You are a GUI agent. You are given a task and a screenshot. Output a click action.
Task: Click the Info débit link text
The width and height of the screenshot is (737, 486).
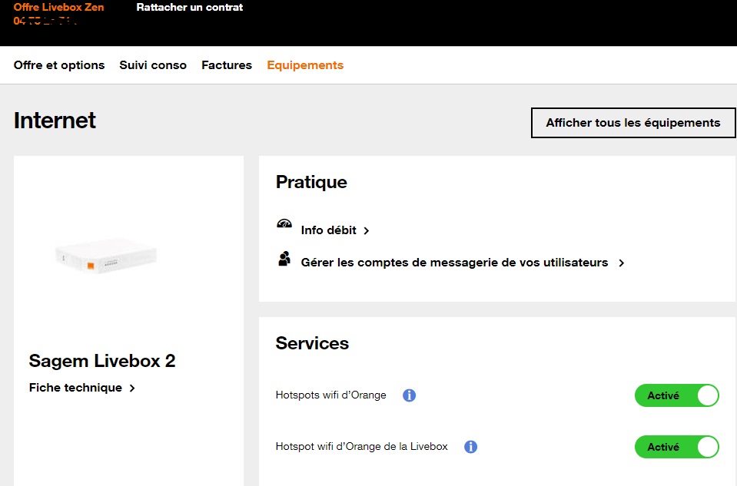[329, 230]
